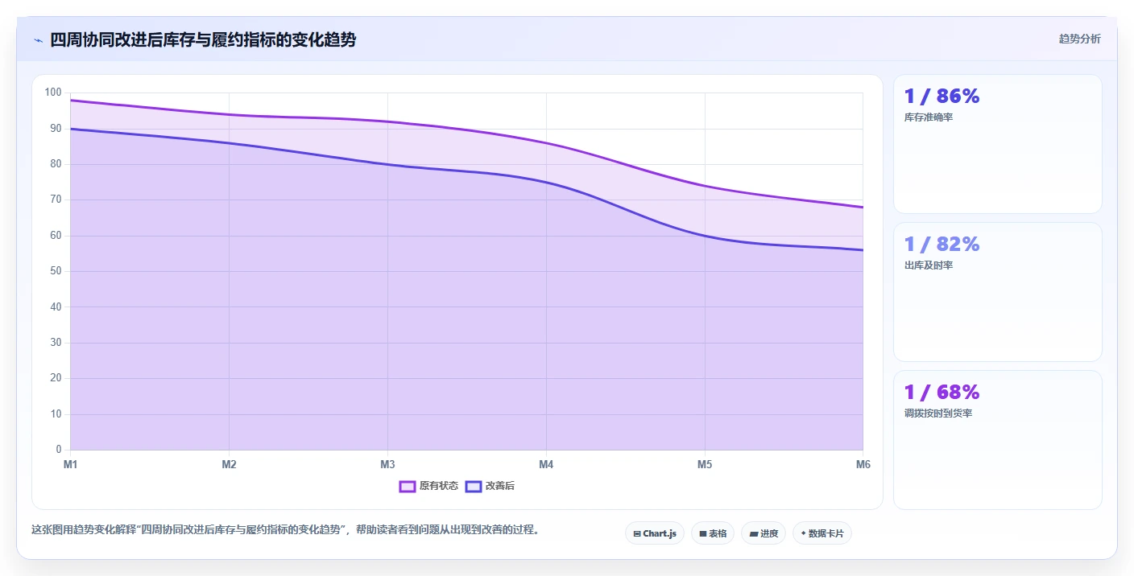Image resolution: width=1134 pixels, height=576 pixels.
Task: Select the Chart.js tag
Action: tap(655, 533)
